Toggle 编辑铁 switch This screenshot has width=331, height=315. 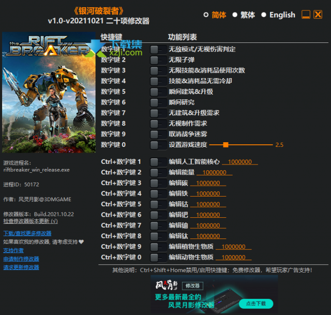point(158,194)
